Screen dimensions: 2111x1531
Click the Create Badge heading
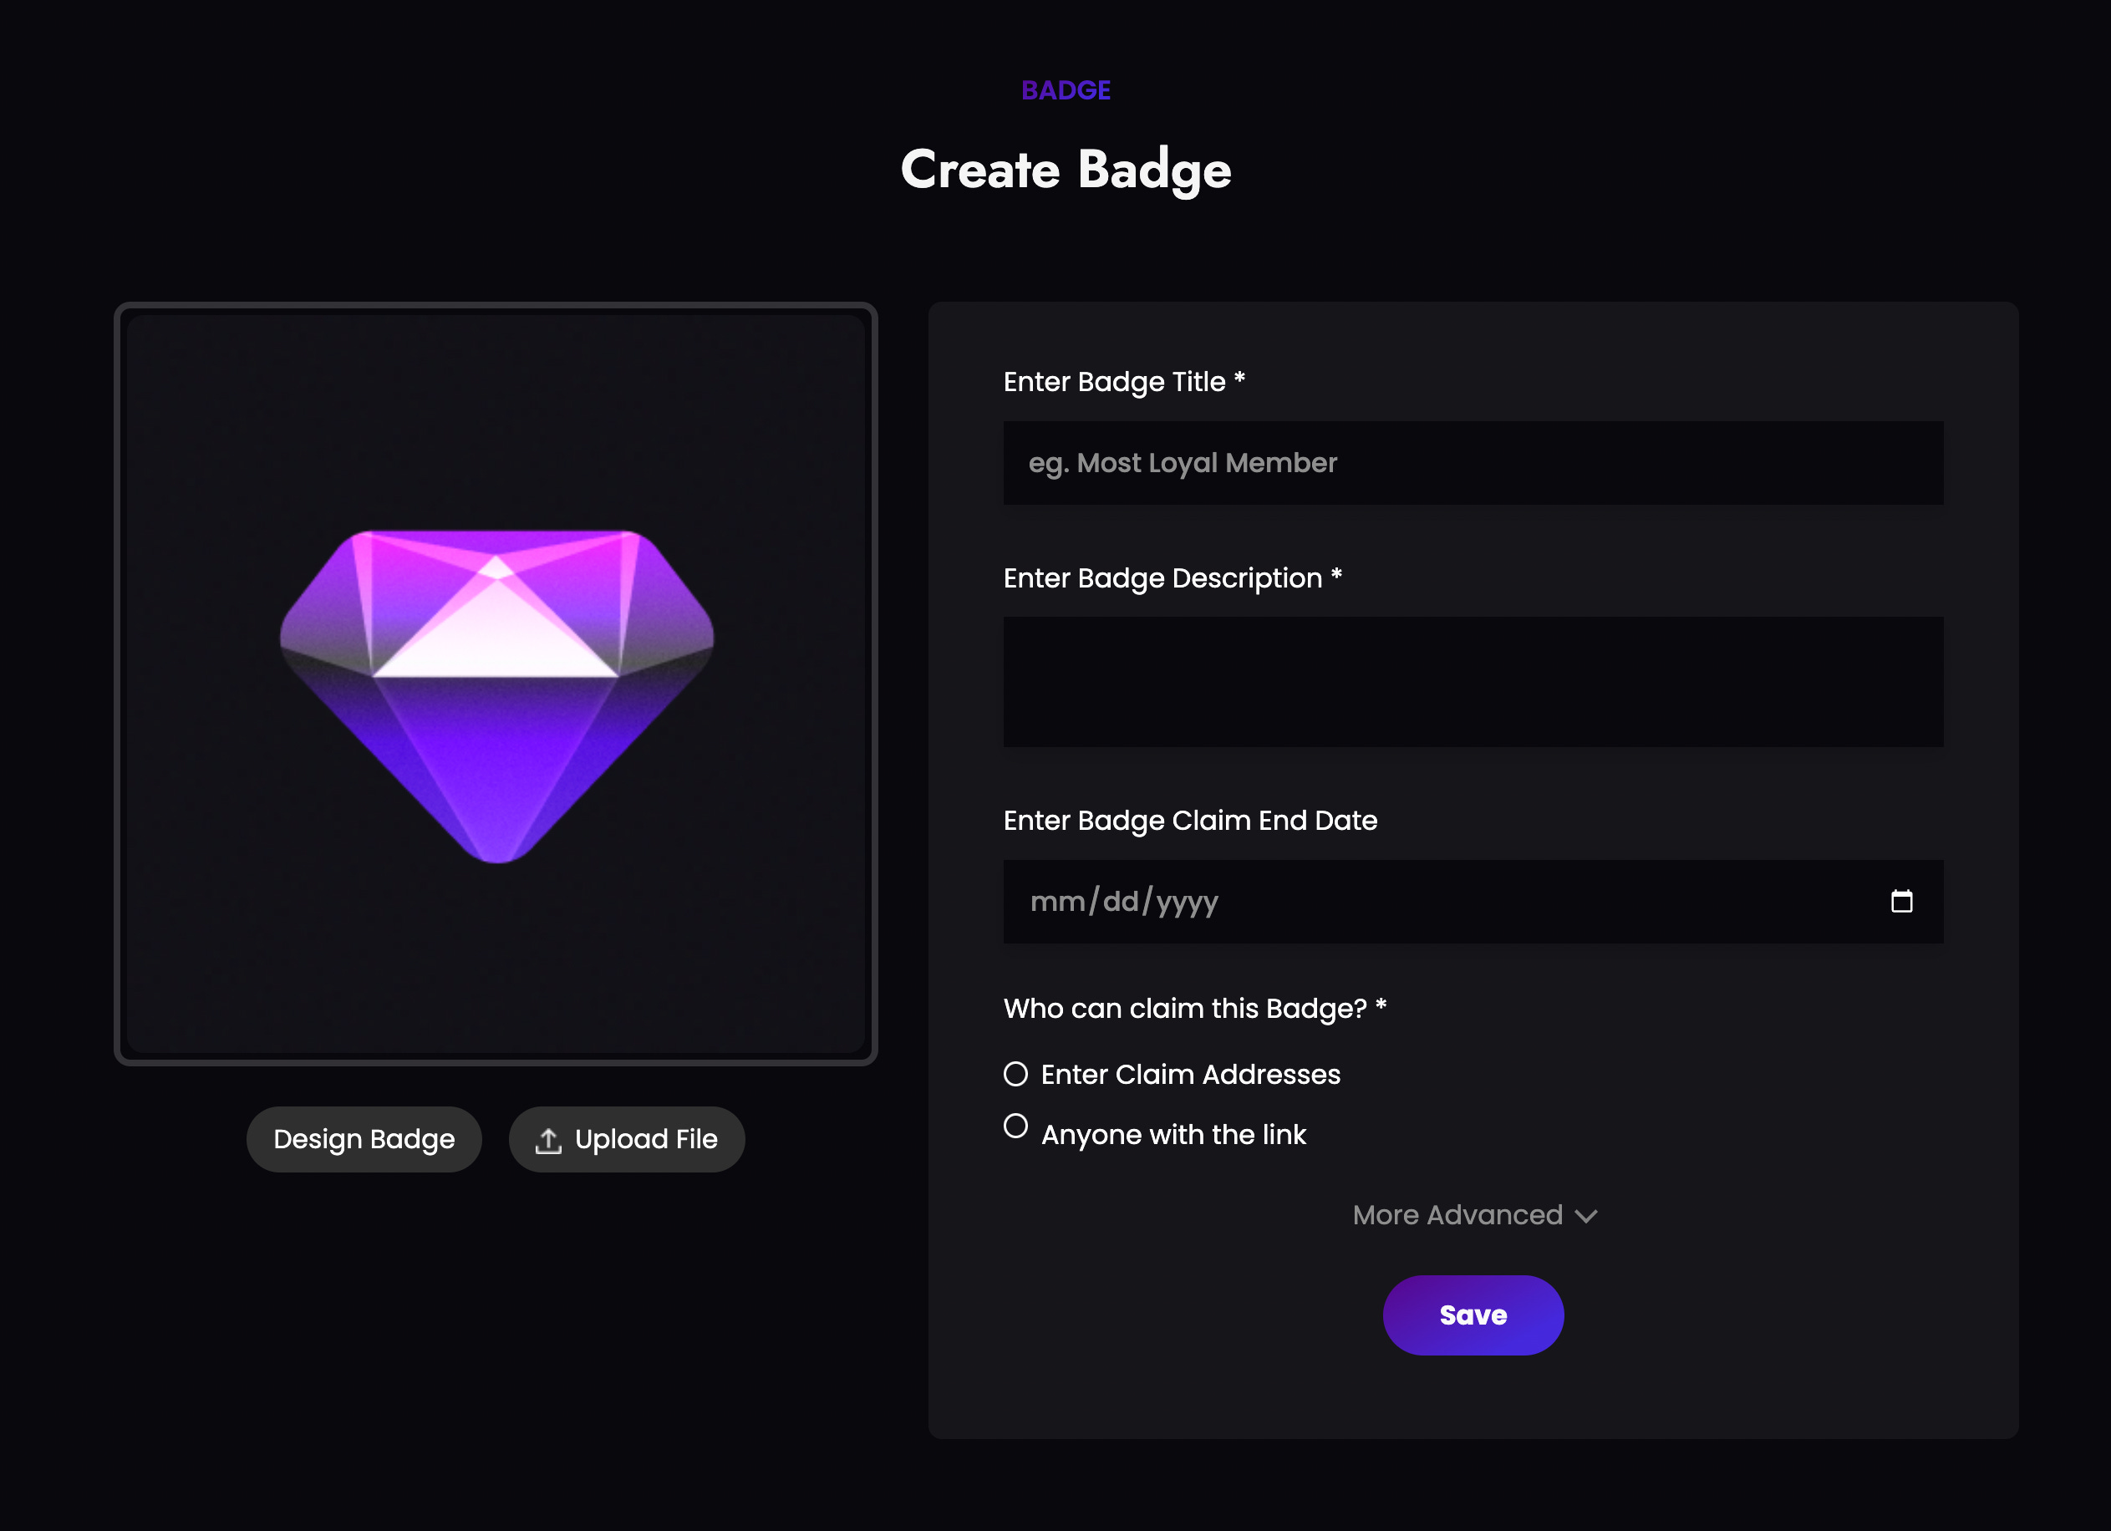[x=1066, y=170]
